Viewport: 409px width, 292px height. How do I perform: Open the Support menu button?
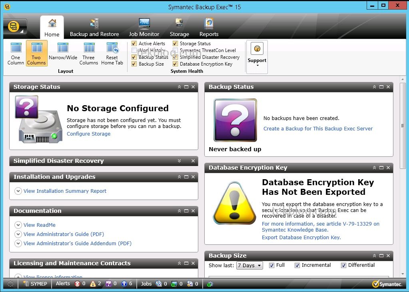pyautogui.click(x=257, y=57)
